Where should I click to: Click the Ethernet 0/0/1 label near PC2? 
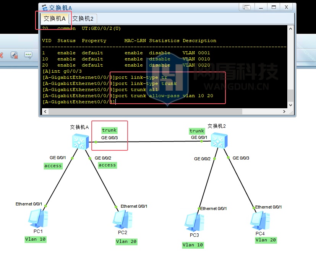pos(134,206)
